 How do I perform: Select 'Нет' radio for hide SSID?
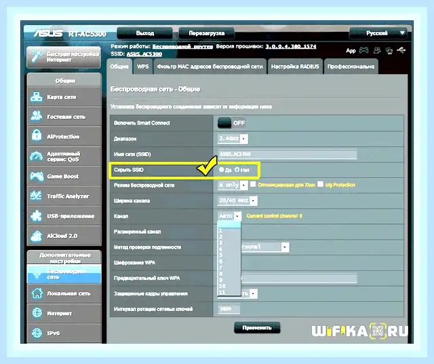(x=237, y=170)
